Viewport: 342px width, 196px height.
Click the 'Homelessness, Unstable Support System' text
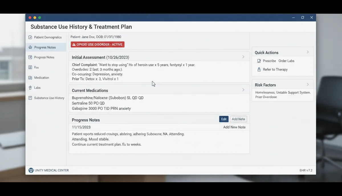pyautogui.click(x=283, y=93)
